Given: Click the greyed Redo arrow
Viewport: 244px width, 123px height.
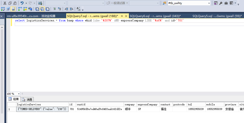Looking at the screenshot, I should click(30, 3).
